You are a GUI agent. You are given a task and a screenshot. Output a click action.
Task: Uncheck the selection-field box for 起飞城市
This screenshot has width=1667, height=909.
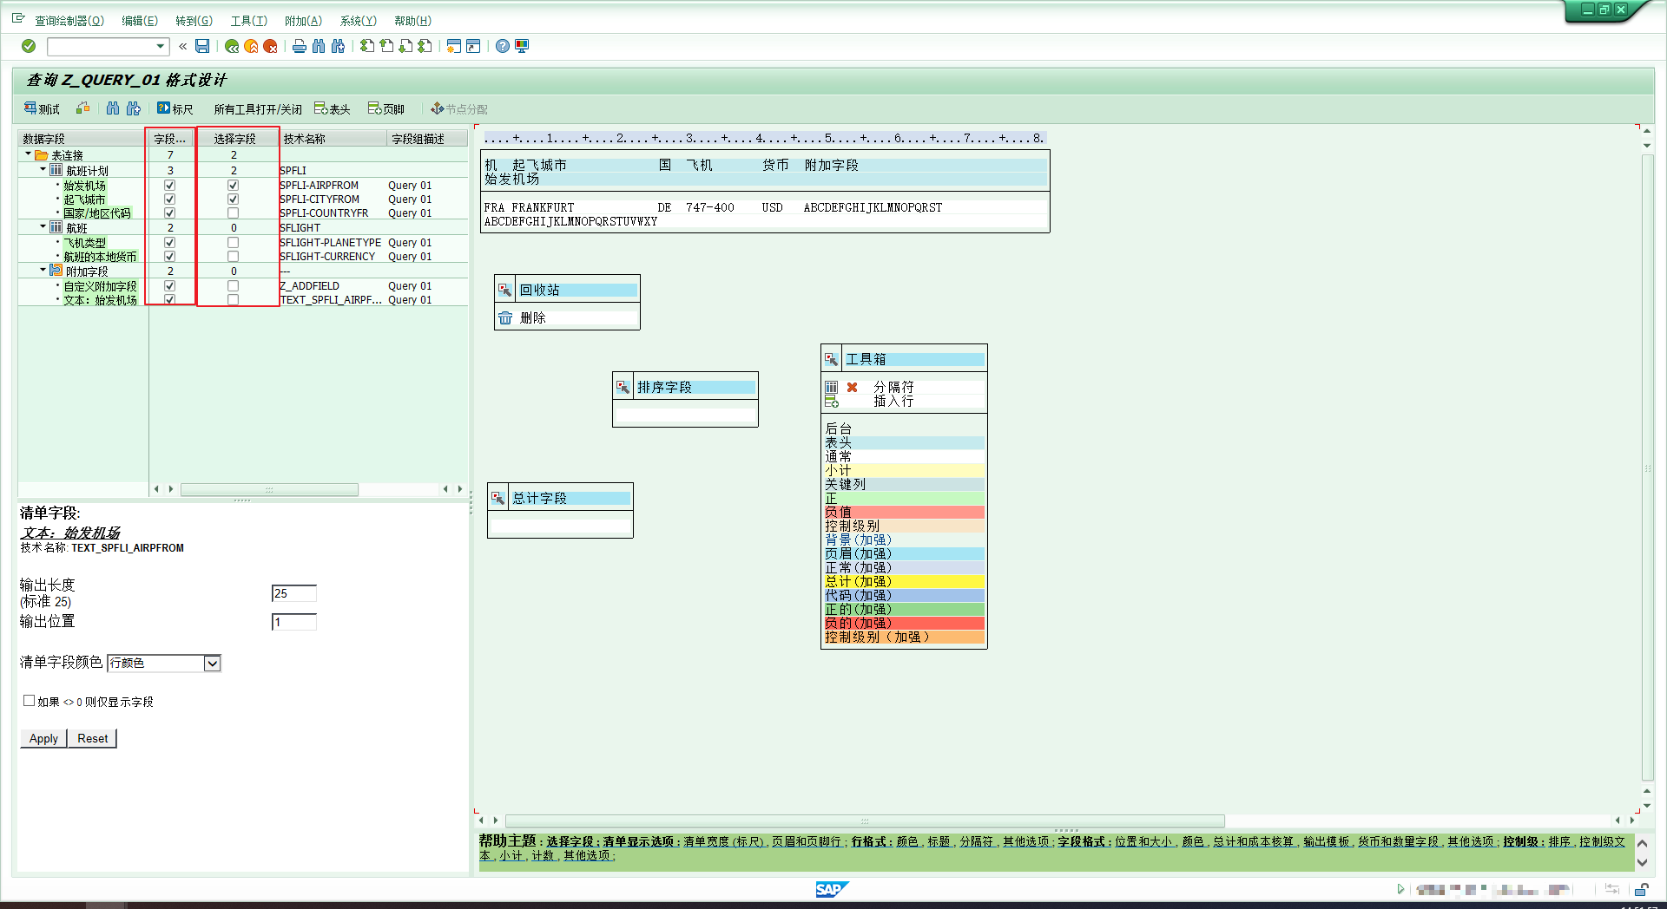point(233,199)
